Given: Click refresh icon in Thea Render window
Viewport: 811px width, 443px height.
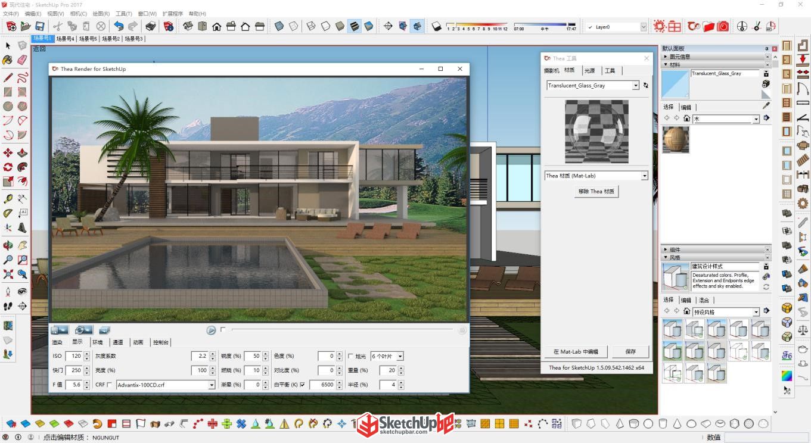Looking at the screenshot, I should tap(83, 329).
